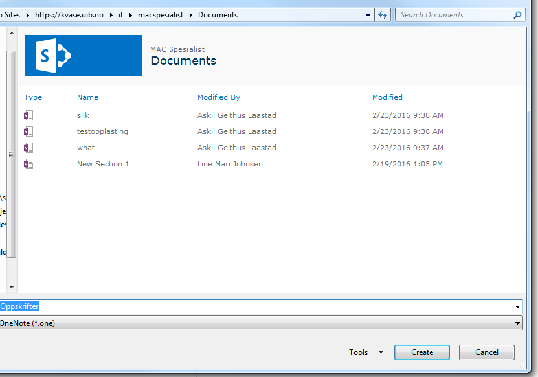Screen dimensions: 538x377
Task: Click the Create button
Action: coord(421,352)
